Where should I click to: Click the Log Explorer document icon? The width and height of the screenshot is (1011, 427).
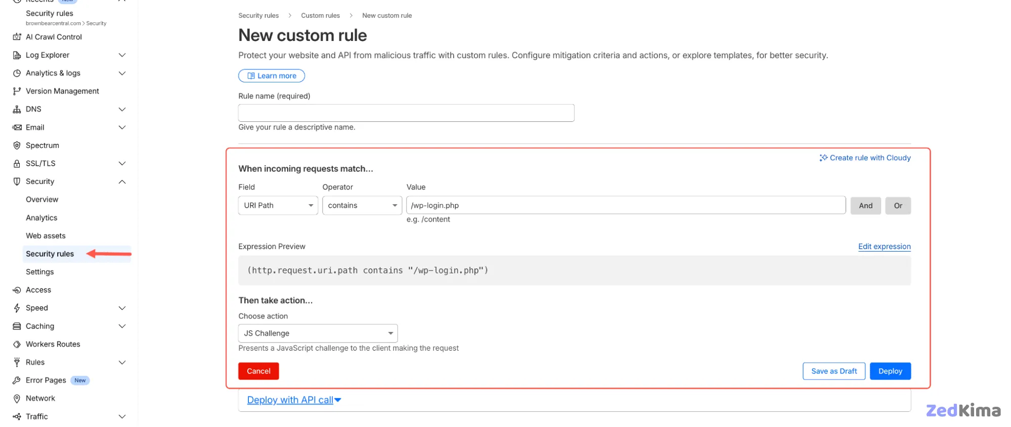(x=17, y=55)
